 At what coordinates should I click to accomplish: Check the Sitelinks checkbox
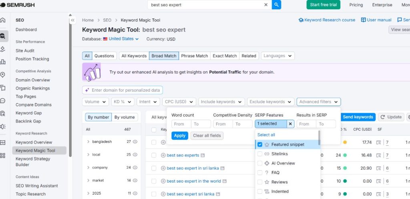point(259,154)
